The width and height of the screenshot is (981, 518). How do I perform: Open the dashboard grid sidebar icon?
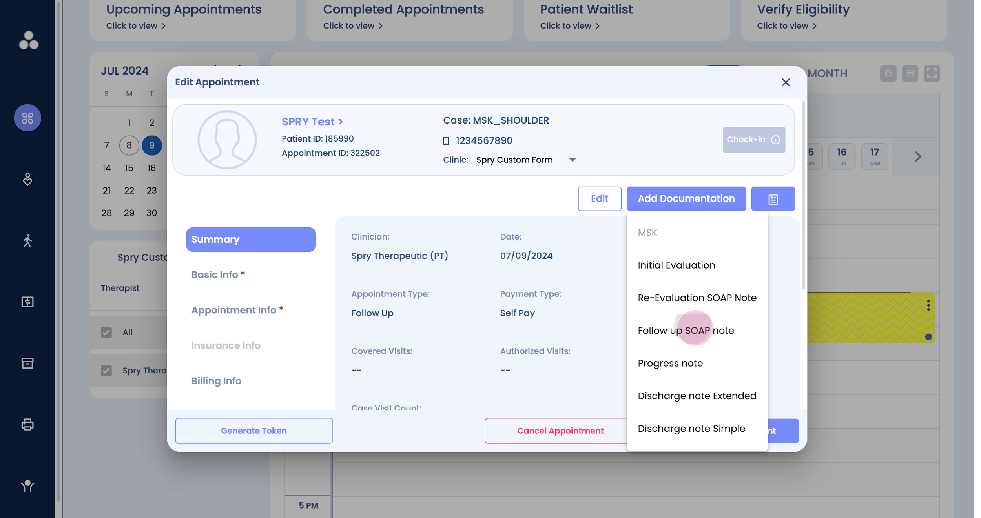click(27, 118)
